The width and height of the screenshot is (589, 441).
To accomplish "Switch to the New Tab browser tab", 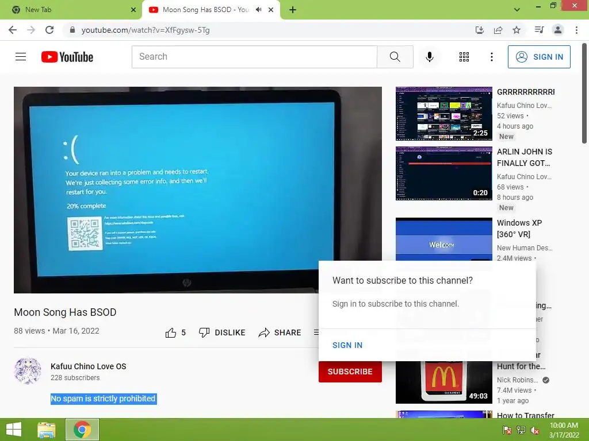I will [x=71, y=10].
